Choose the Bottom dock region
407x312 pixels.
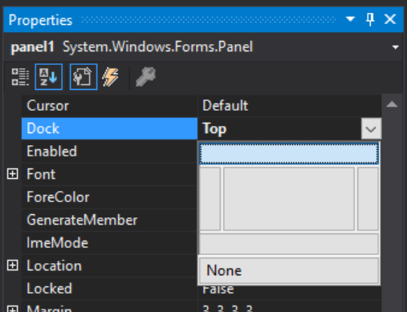point(289,244)
